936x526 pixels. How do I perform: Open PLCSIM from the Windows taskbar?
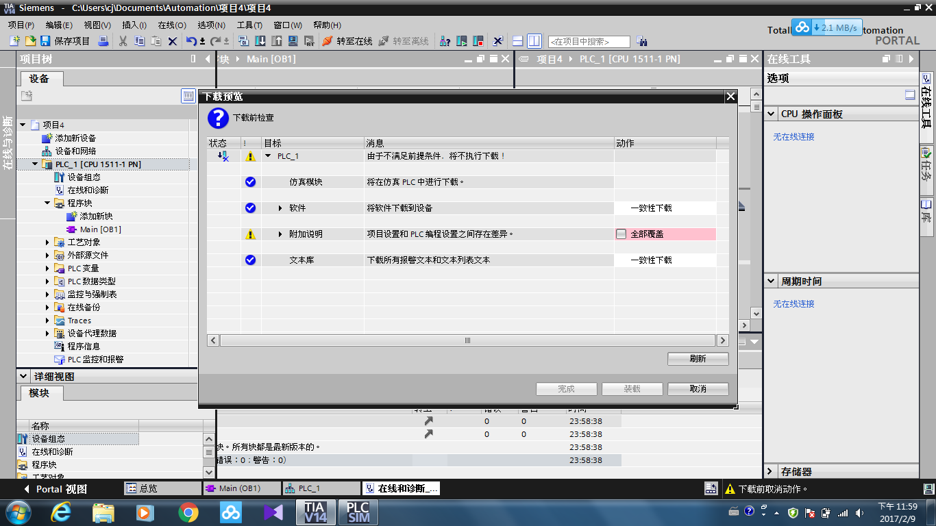pyautogui.click(x=358, y=512)
